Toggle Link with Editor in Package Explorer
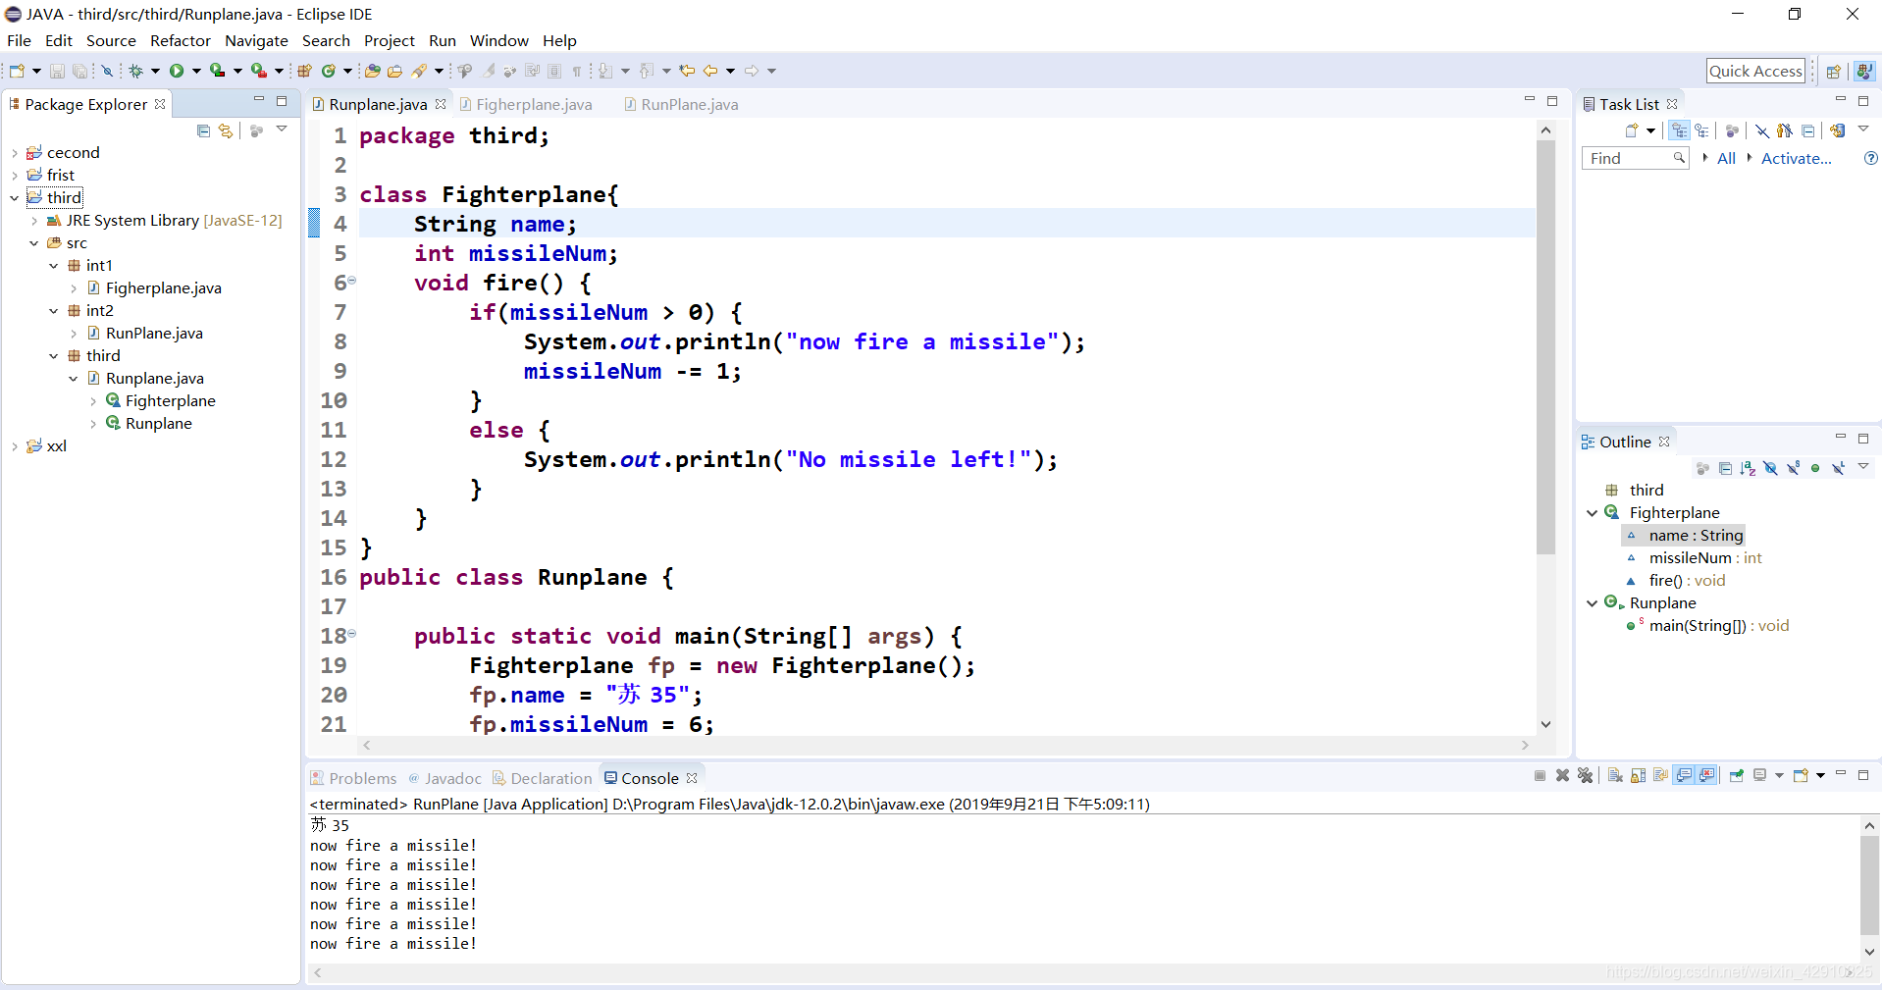Screen dimensions: 1882x990 coord(226,130)
